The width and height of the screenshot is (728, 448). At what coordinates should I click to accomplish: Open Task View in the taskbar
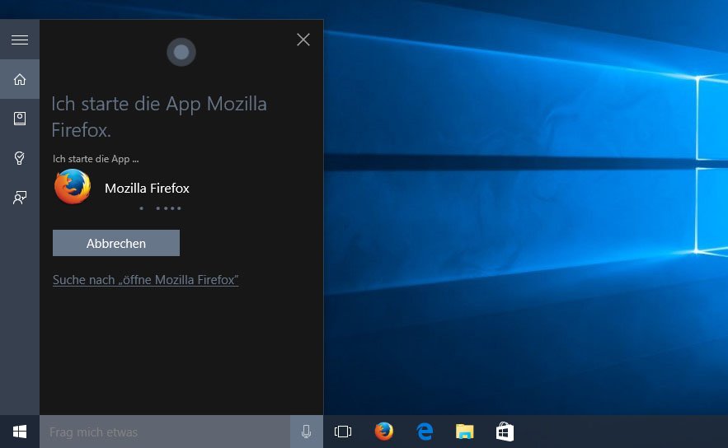point(343,432)
